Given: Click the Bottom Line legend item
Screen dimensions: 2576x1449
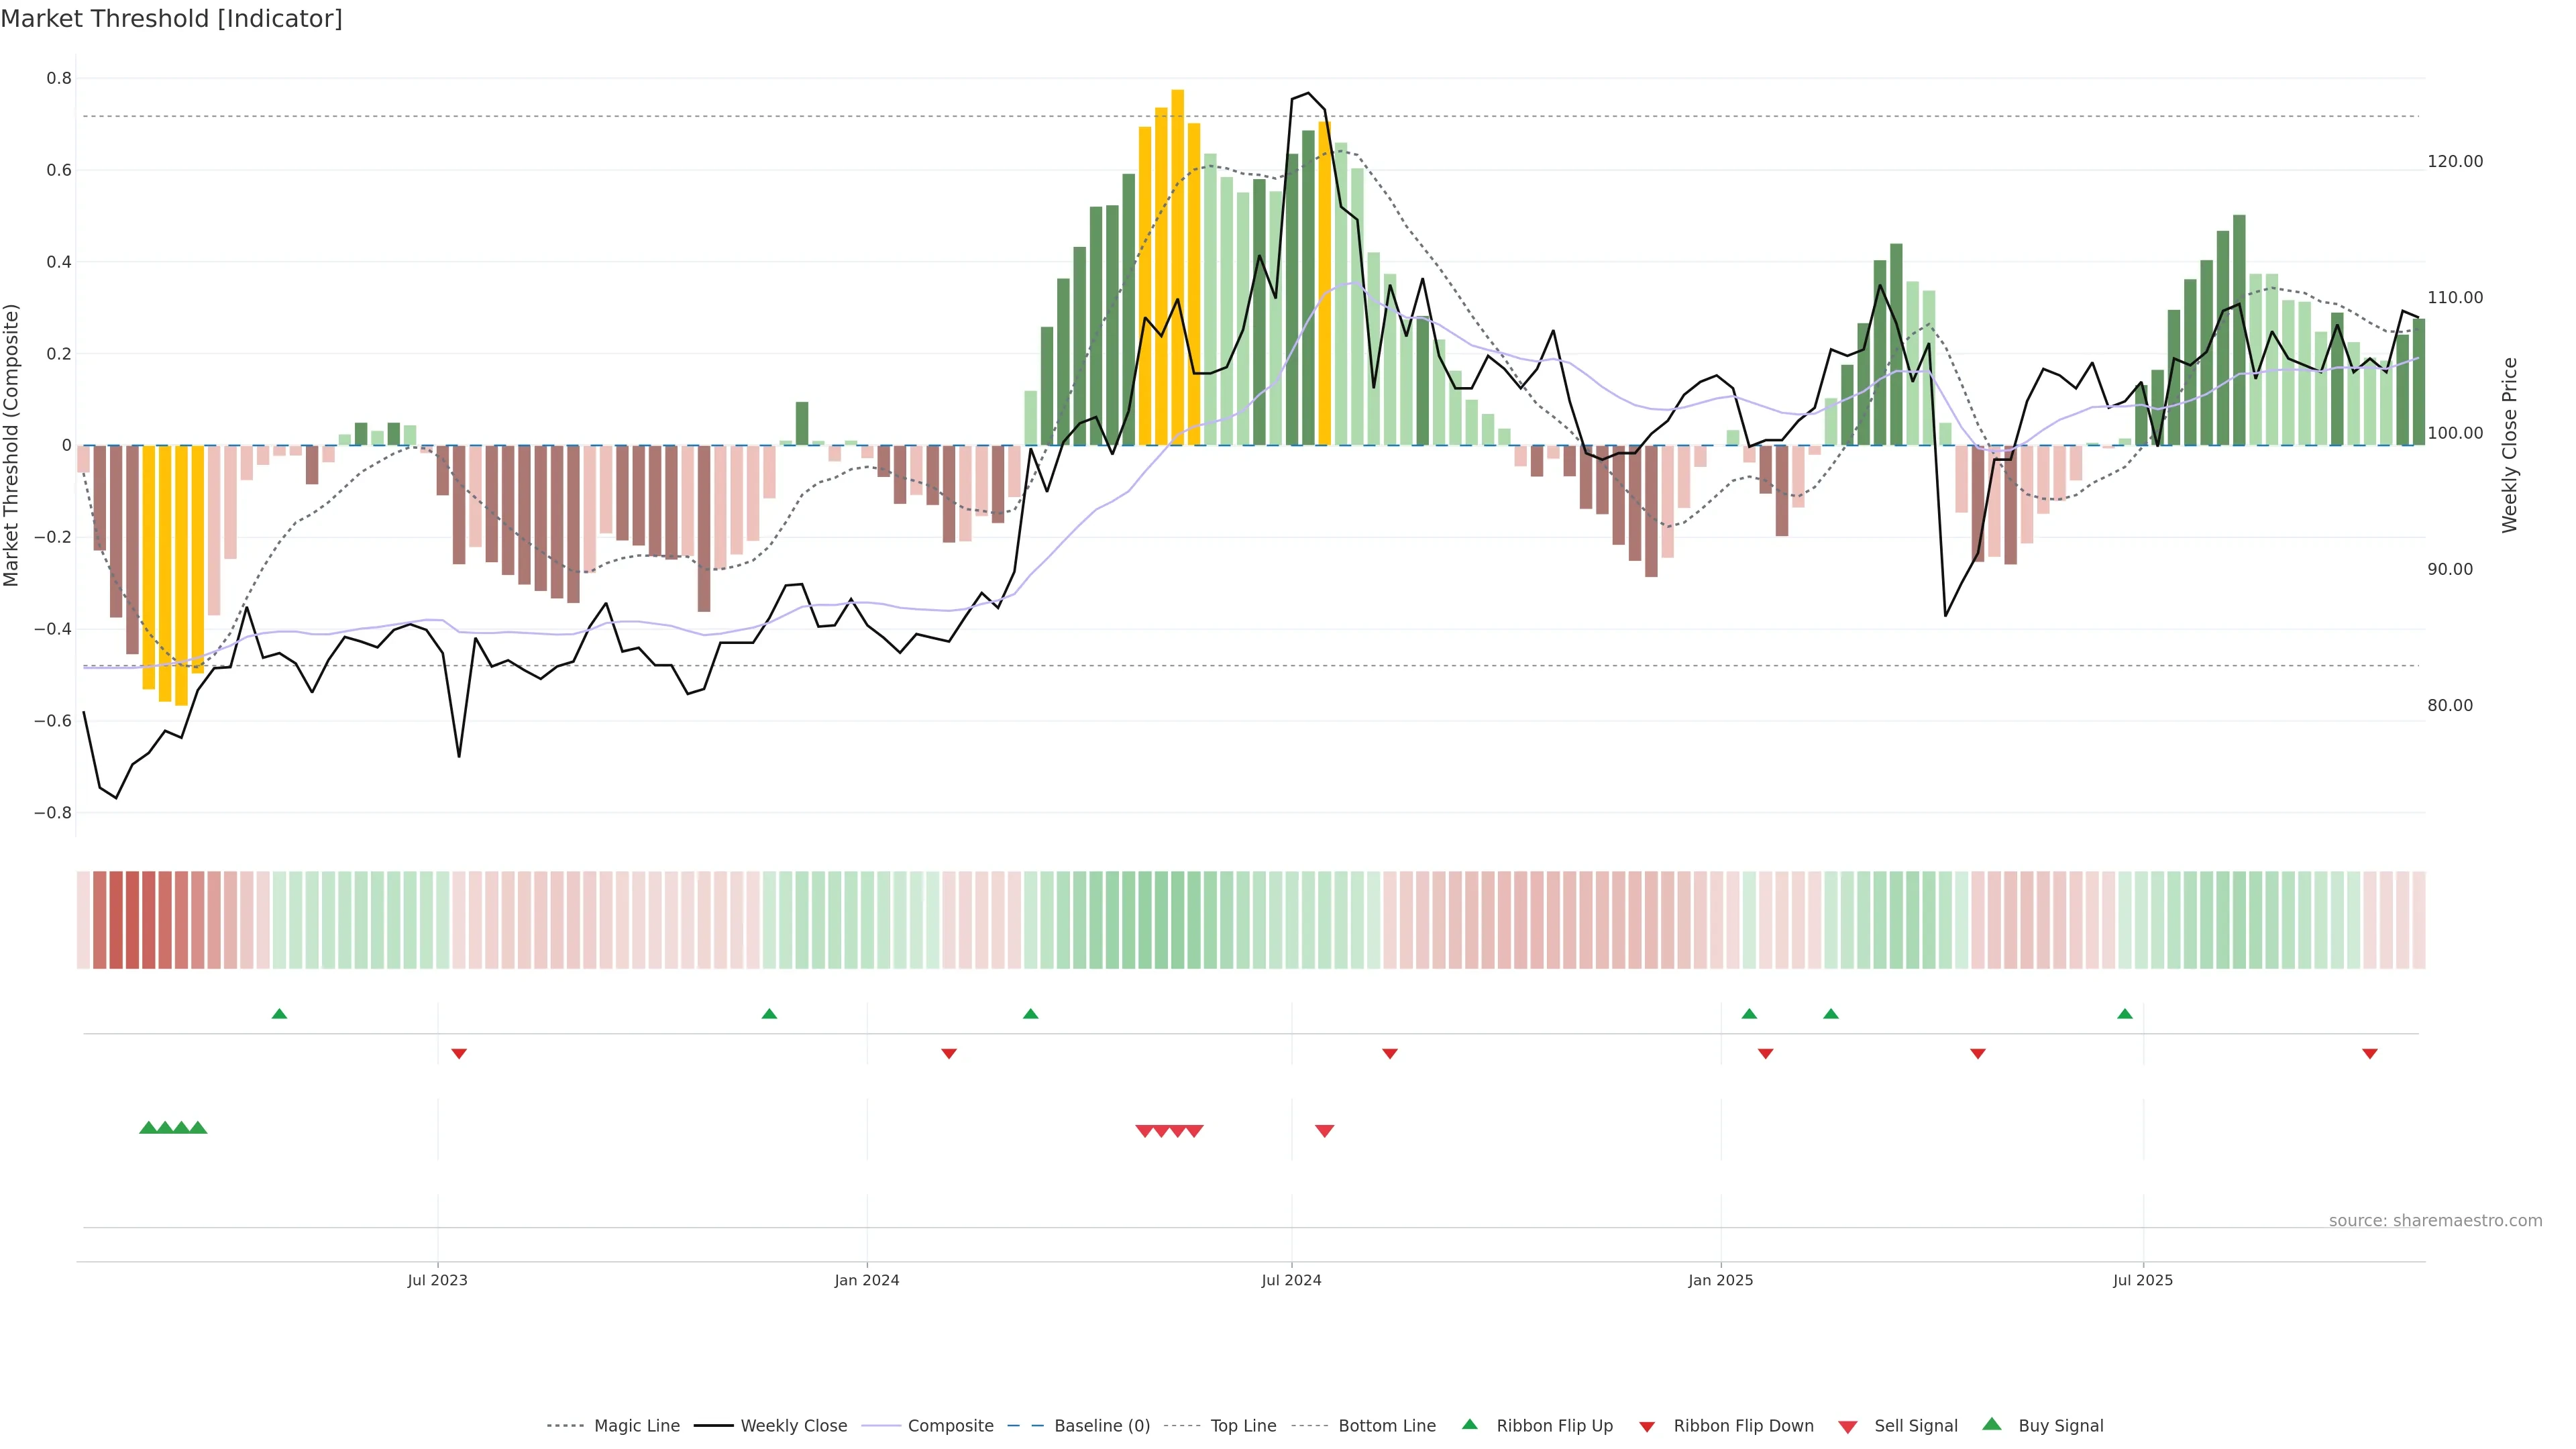Looking at the screenshot, I should pyautogui.click(x=1386, y=1426).
